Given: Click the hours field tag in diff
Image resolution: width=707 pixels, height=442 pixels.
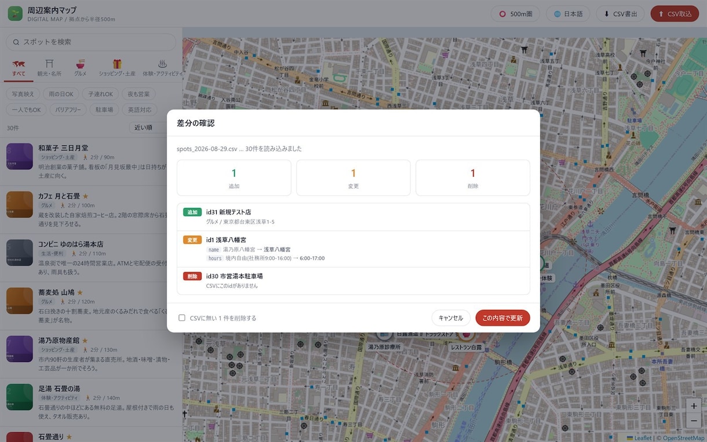Looking at the screenshot, I should point(215,258).
